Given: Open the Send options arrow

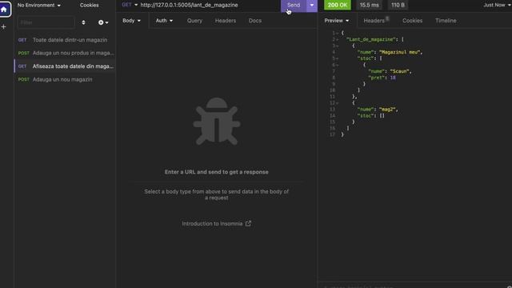Looking at the screenshot, I should pyautogui.click(x=312, y=6).
